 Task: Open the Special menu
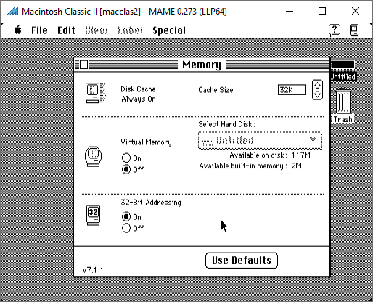(x=169, y=30)
